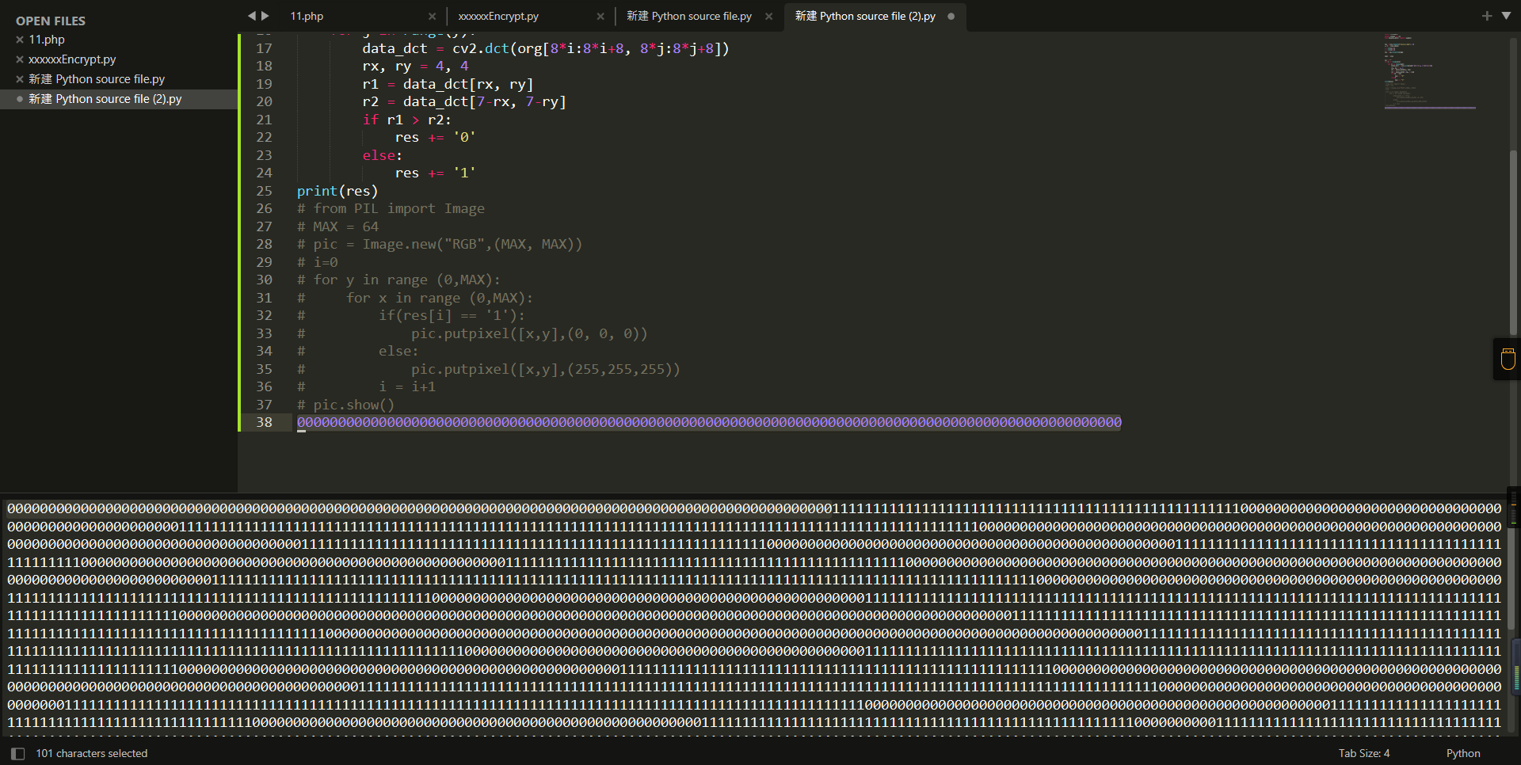Click the previous tab arrow
1521x765 pixels.
(252, 16)
